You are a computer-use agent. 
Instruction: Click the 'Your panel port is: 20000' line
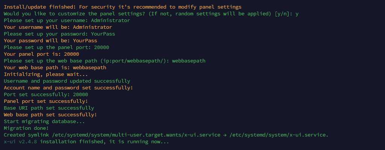coord(41,54)
